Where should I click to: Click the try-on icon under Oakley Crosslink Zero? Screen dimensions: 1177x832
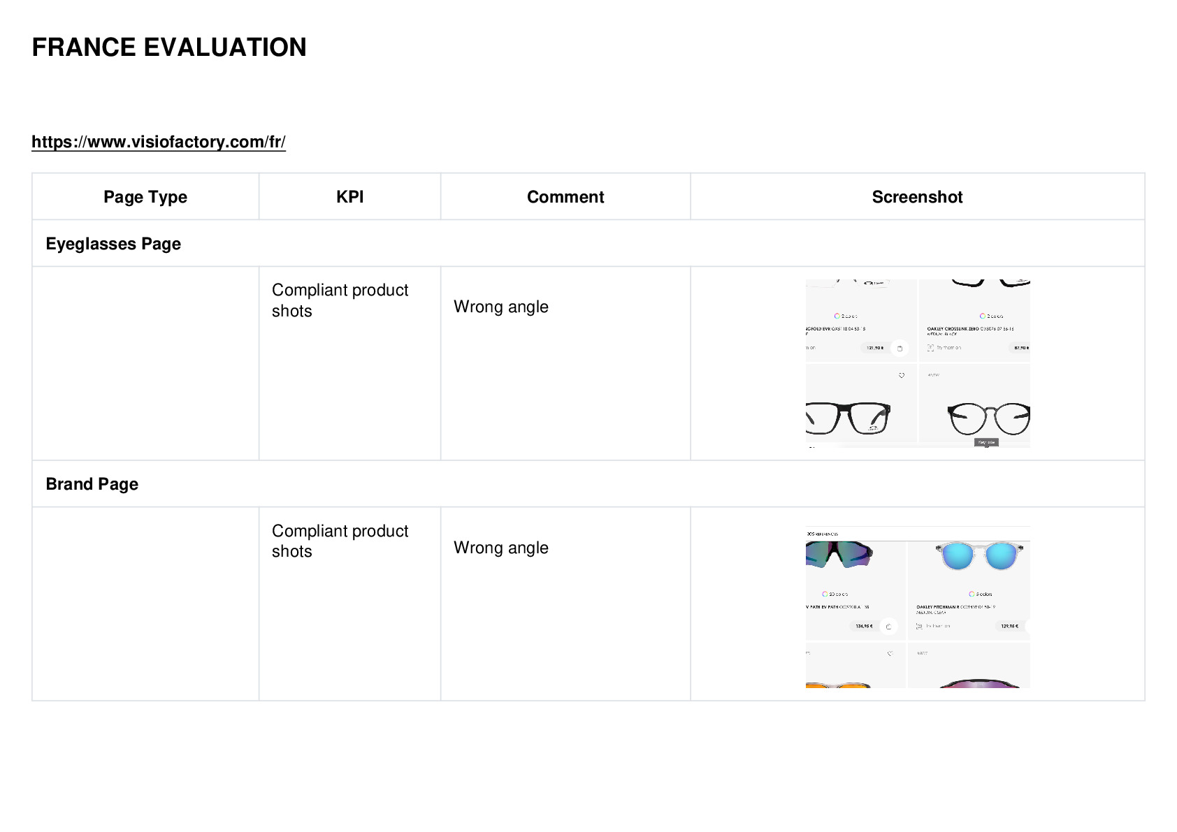(930, 347)
